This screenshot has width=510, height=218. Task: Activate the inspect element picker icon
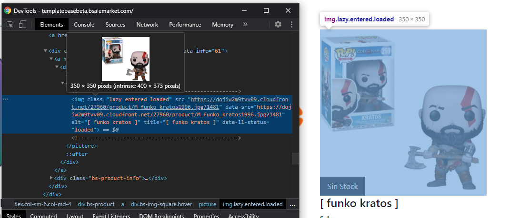pos(10,25)
